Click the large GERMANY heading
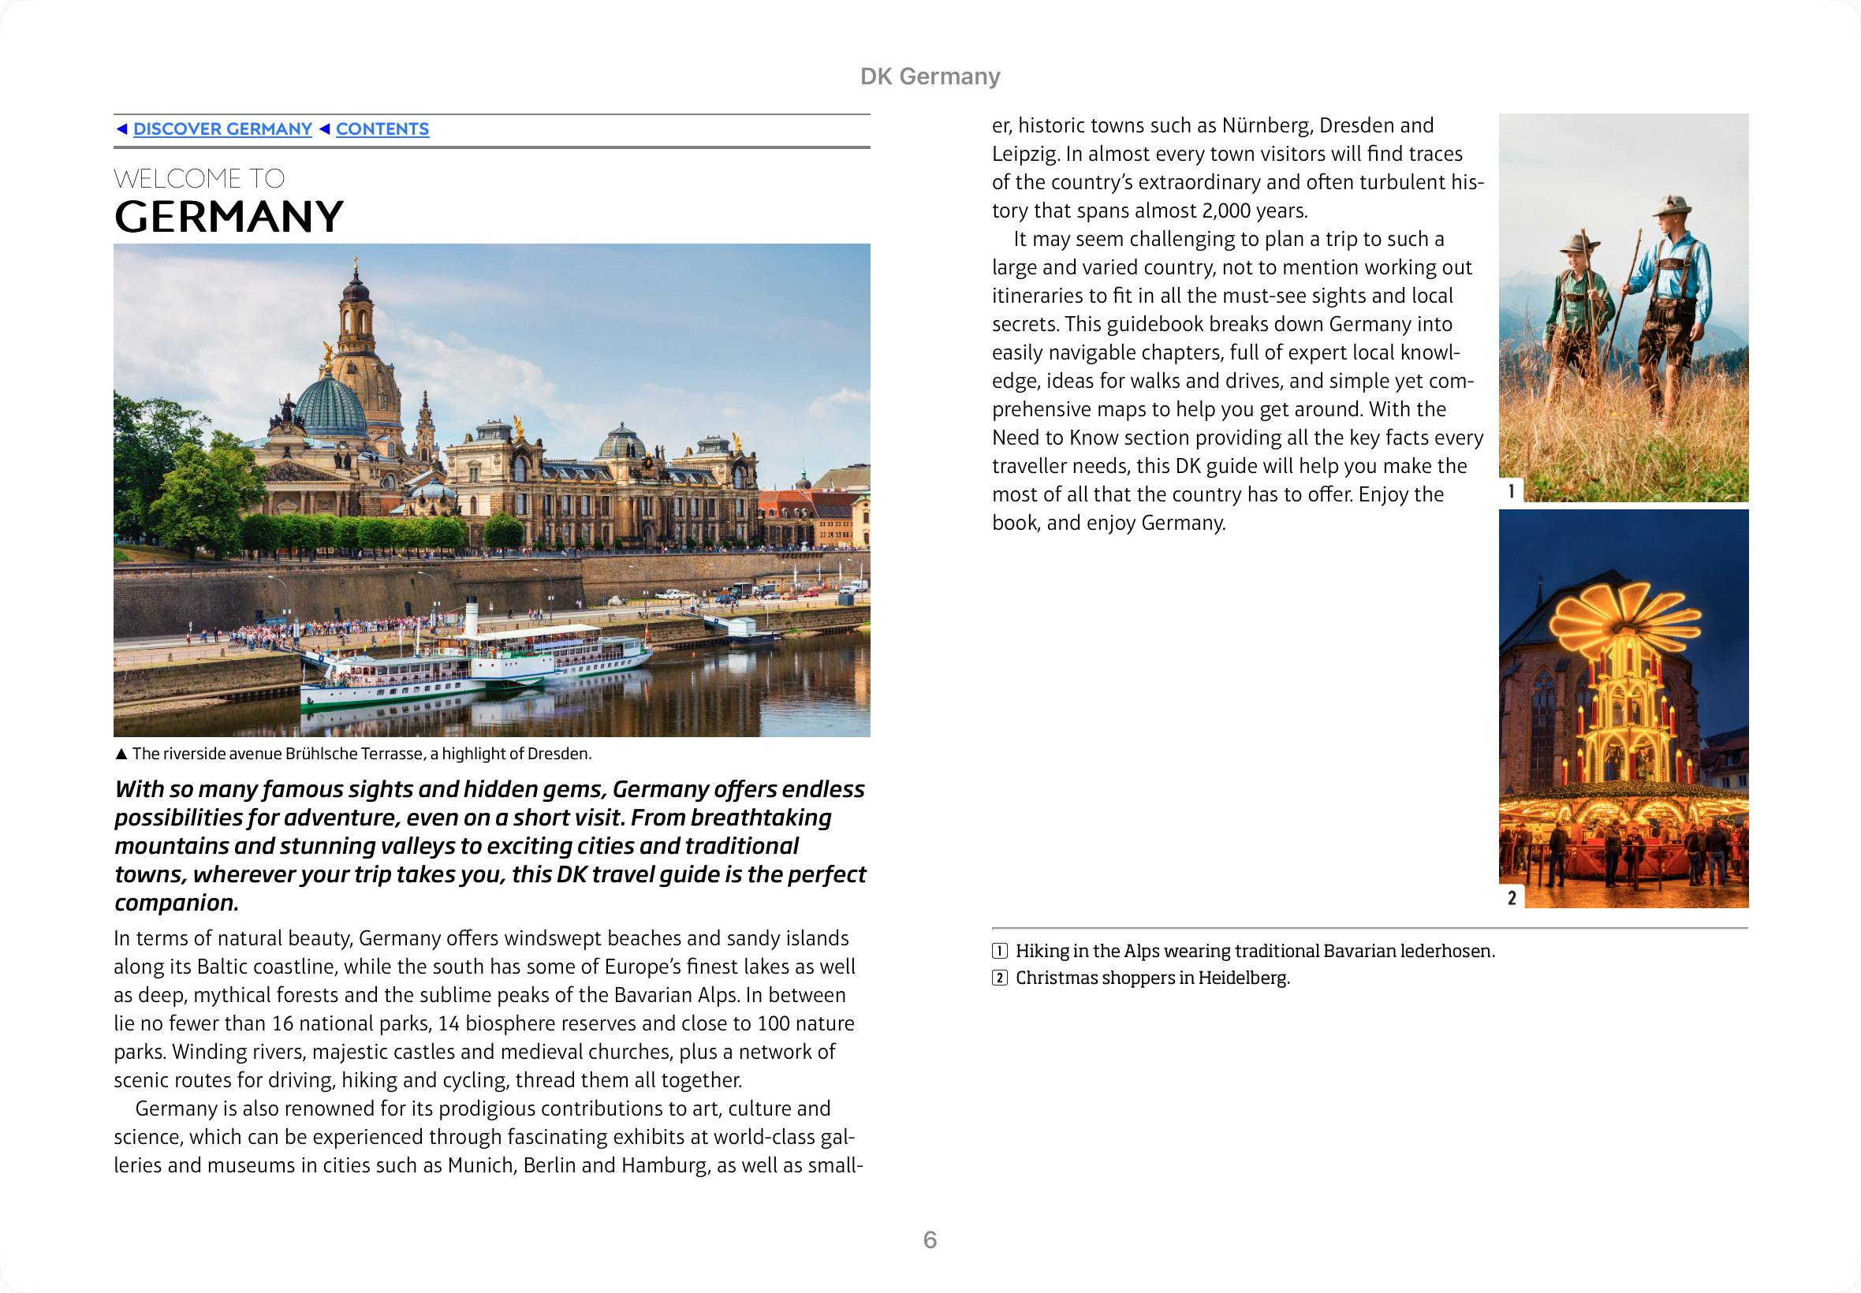 229,217
